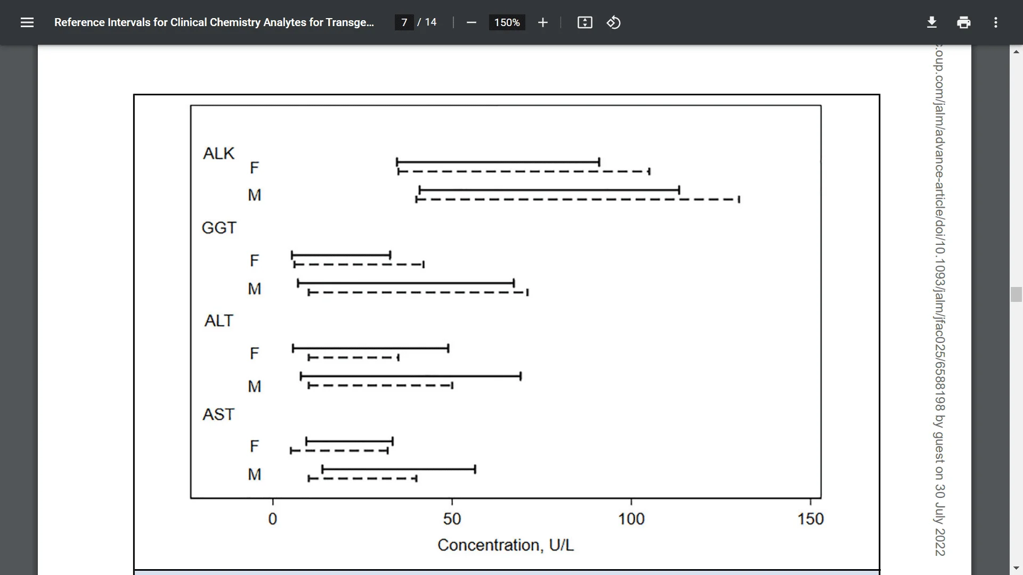The image size is (1023, 575).
Task: Click the F label under ALK
Action: tap(254, 168)
